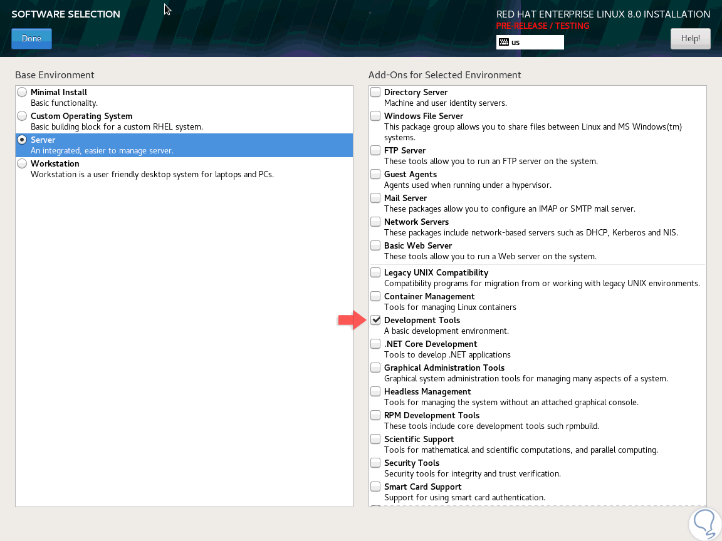Enable Legacy UNIX Compatibility checkbox
This screenshot has width=722, height=541.
(375, 273)
